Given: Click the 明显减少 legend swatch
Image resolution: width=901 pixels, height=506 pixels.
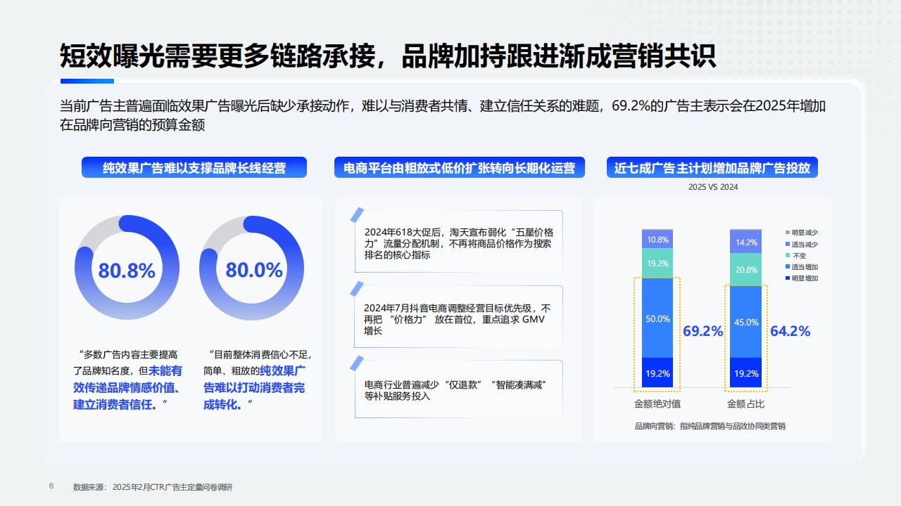Looking at the screenshot, I should [788, 233].
